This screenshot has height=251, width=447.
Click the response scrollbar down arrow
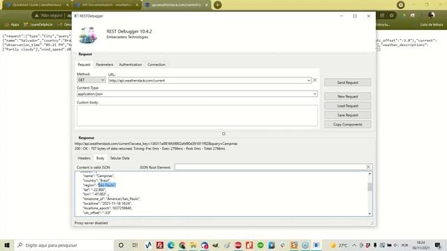369,214
